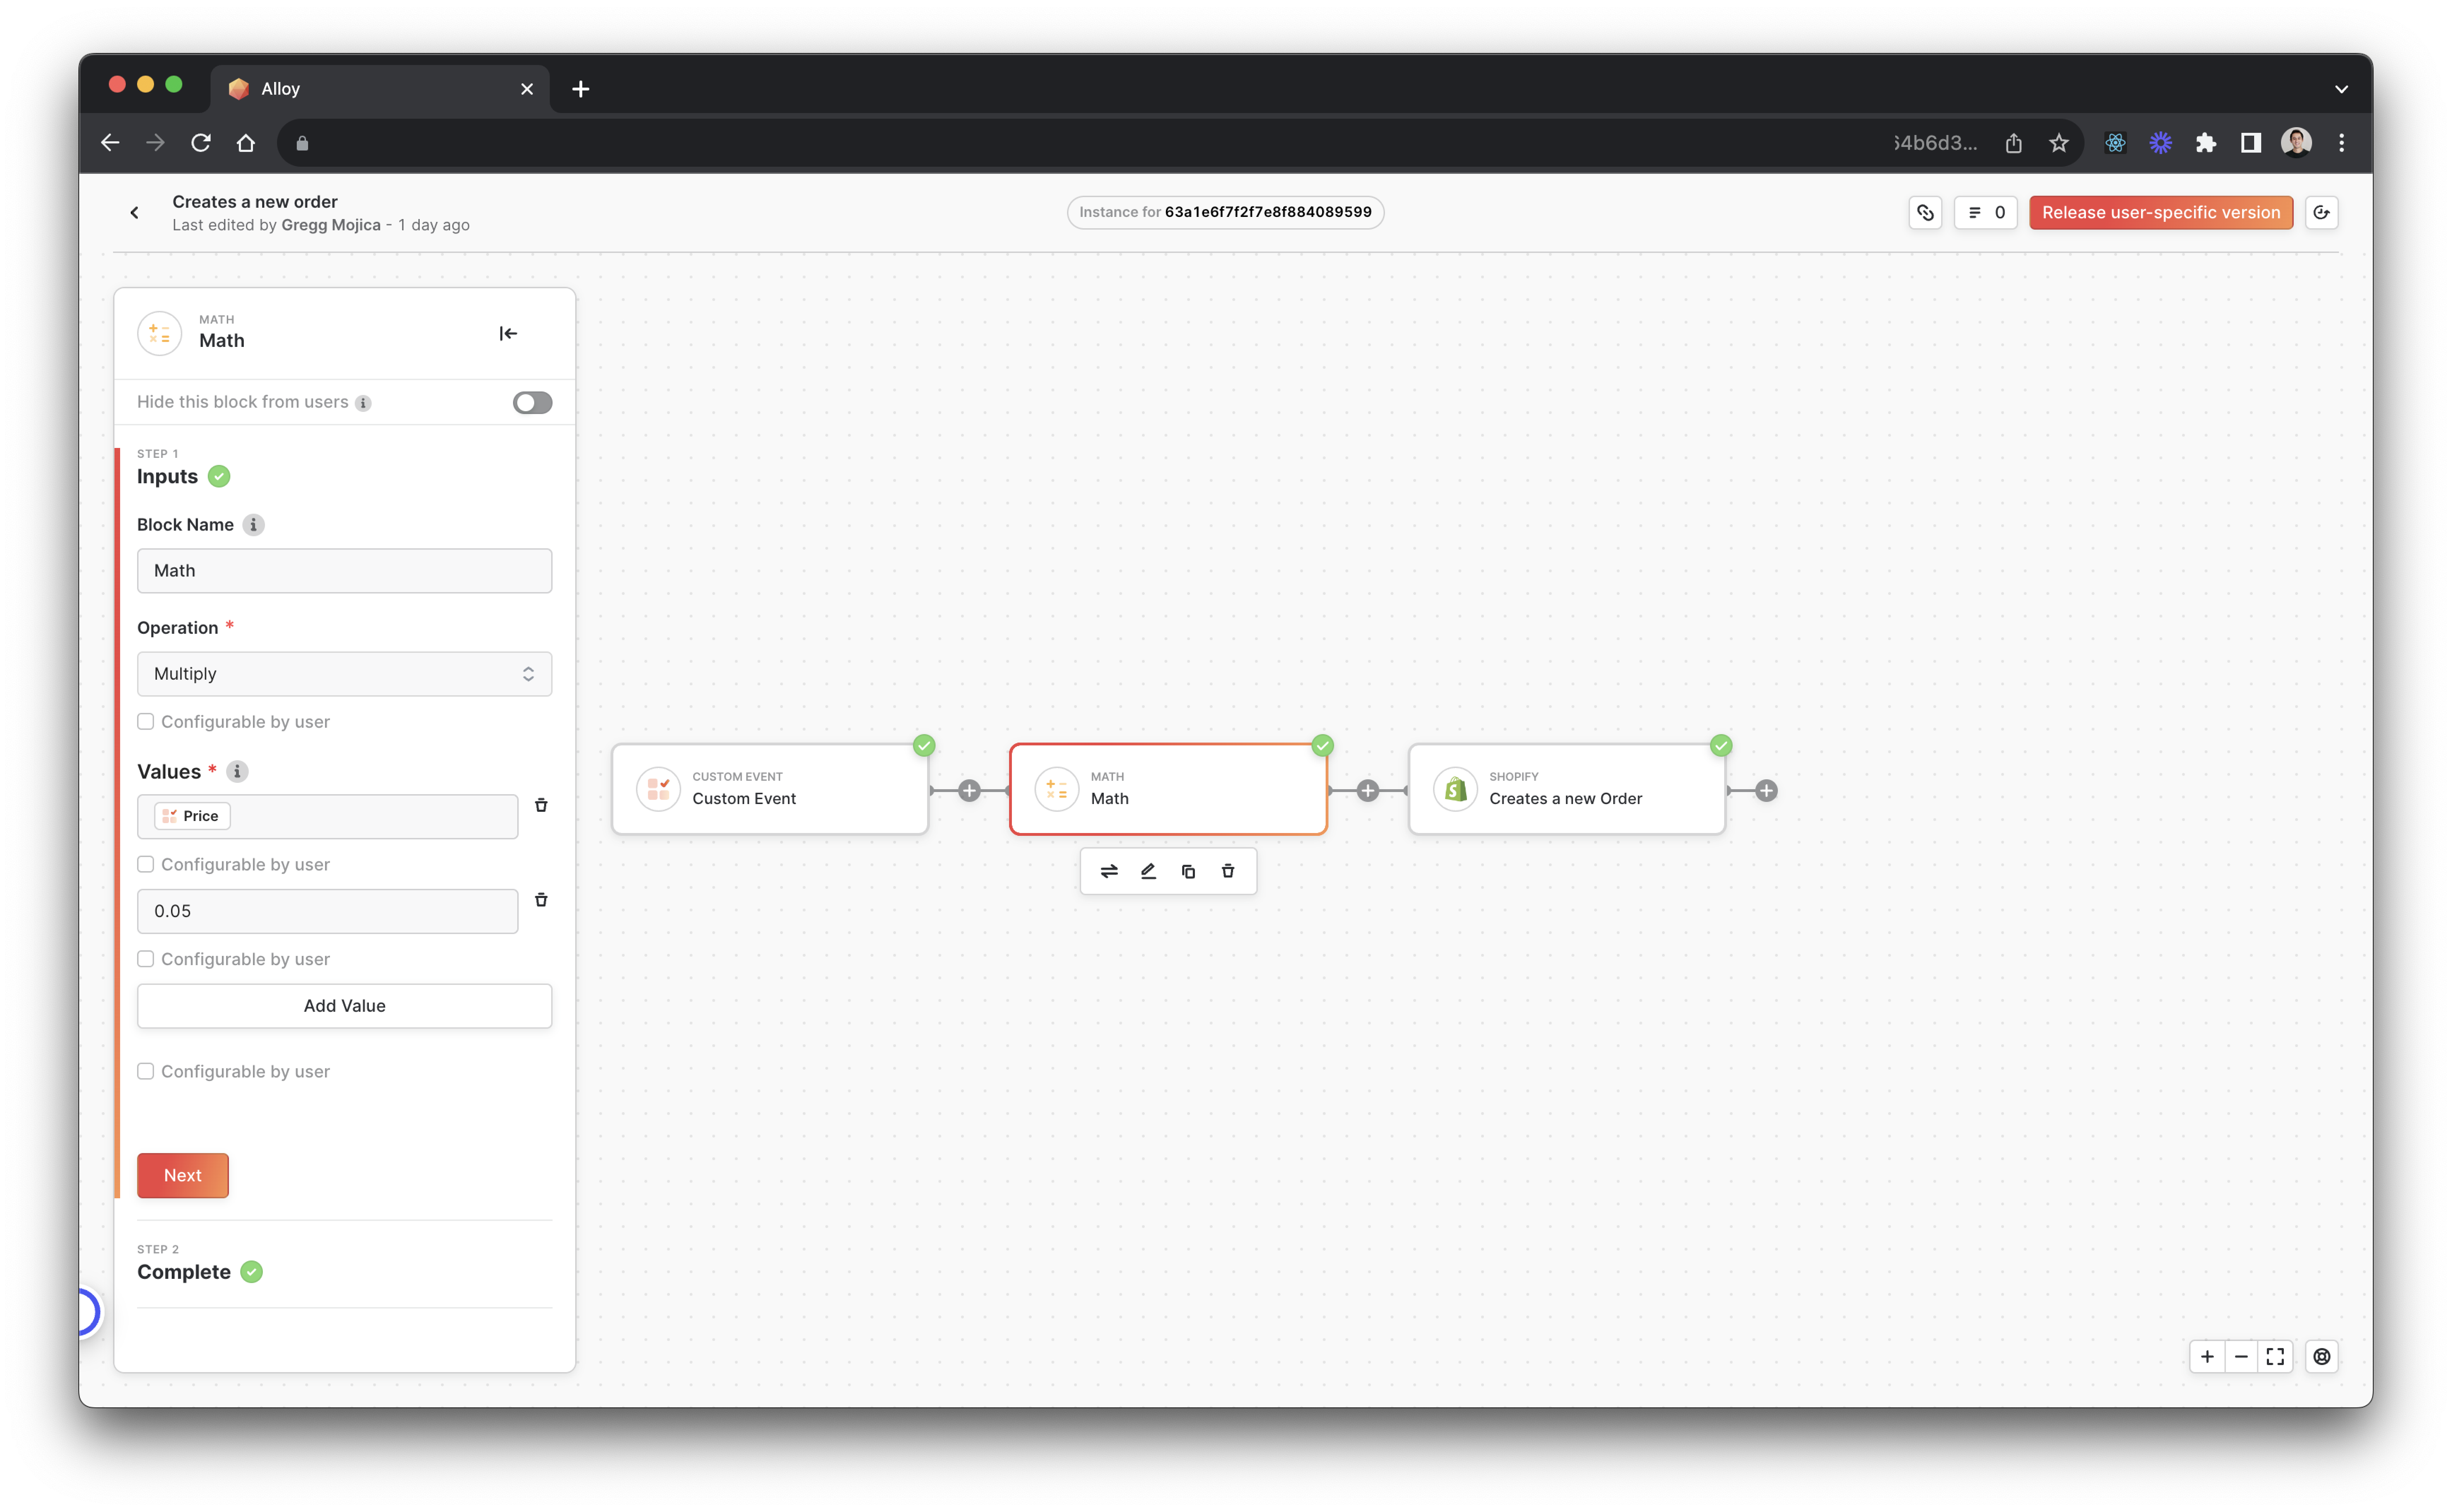Delete Math node using trash icon

tap(1228, 871)
